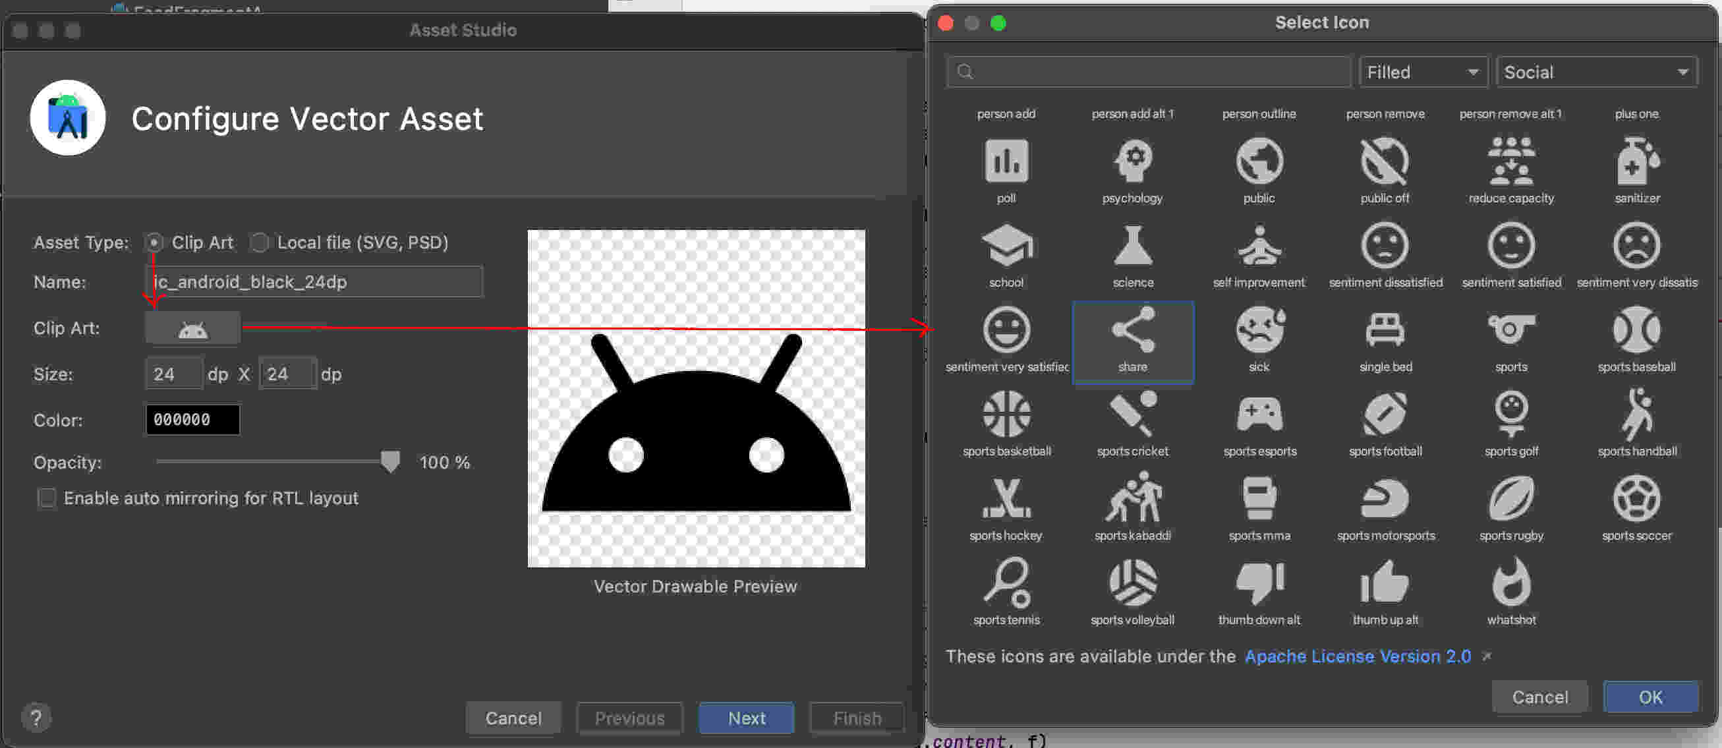Screen dimensions: 1722x748
Task: Open the help question mark button
Action: [x=36, y=718]
